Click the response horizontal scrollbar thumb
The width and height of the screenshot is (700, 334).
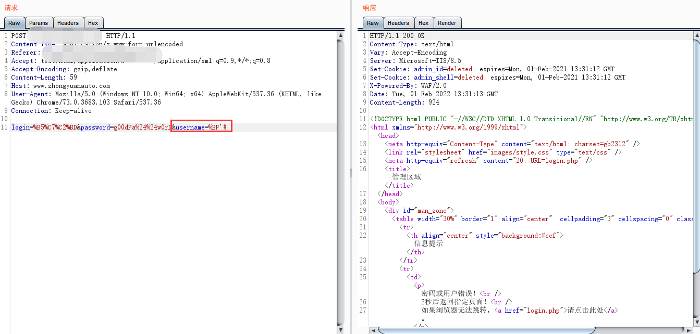pos(486,330)
